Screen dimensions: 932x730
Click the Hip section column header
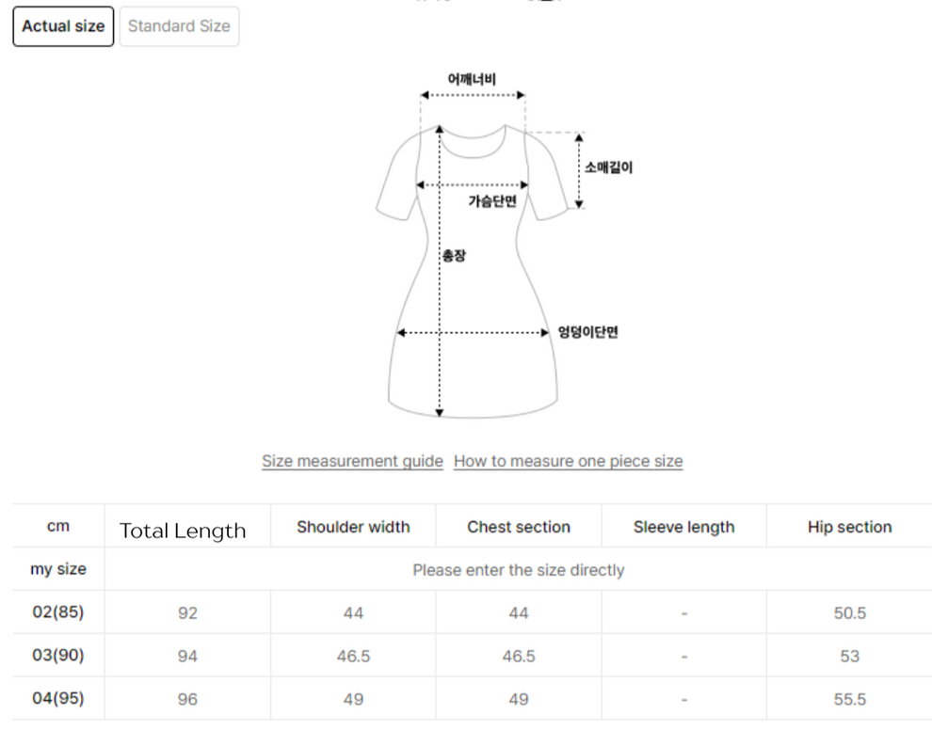click(849, 527)
